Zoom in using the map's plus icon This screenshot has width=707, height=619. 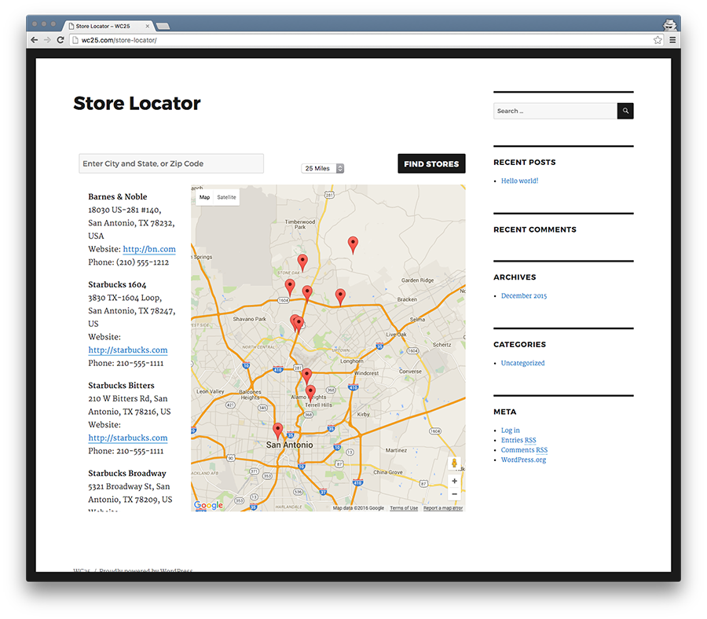(454, 481)
